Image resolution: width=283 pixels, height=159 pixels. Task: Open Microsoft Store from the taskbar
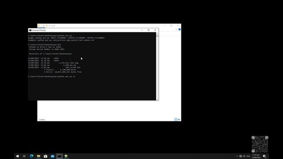tap(46, 156)
